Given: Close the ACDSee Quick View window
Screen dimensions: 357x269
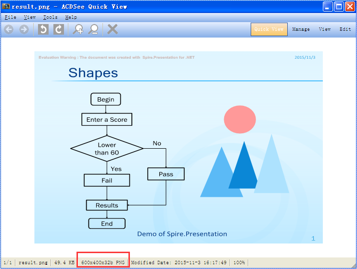Looking at the screenshot, I should [x=350, y=7].
